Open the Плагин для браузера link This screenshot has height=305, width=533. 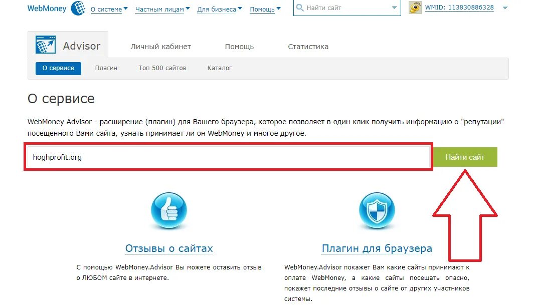click(x=377, y=248)
